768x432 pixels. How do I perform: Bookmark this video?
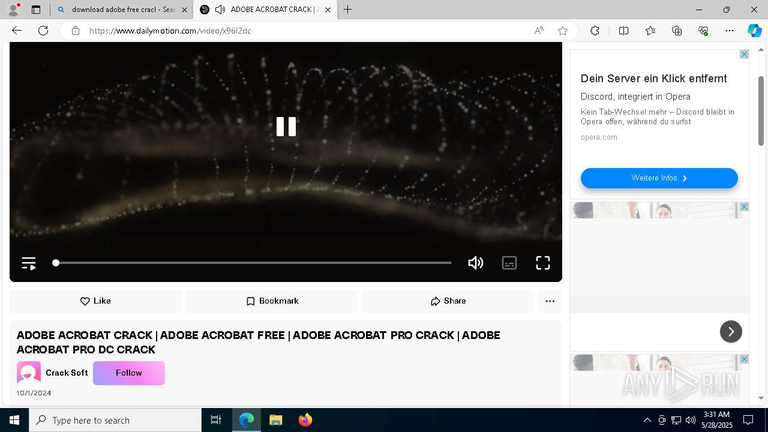[272, 301]
